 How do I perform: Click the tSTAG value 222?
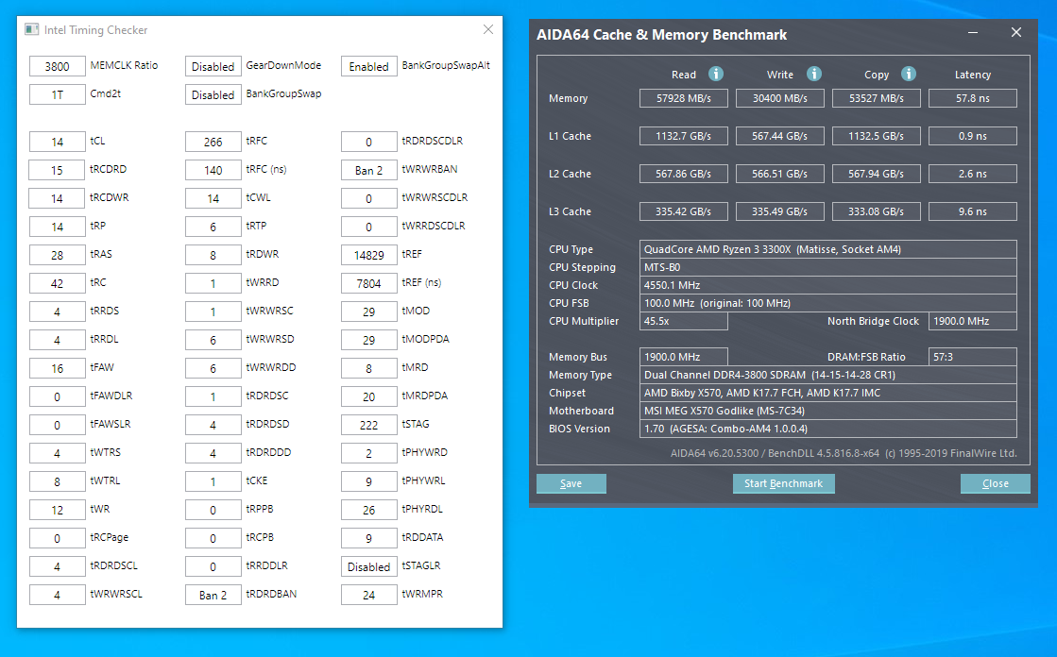point(368,425)
